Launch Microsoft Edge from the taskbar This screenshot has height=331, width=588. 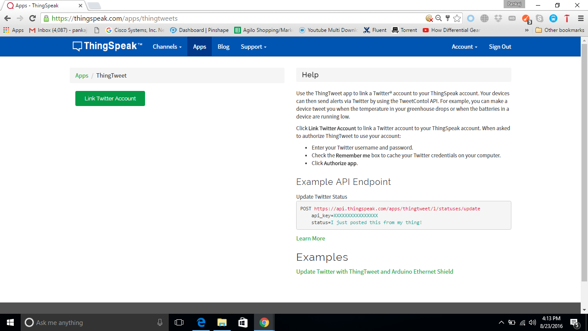[201, 322]
